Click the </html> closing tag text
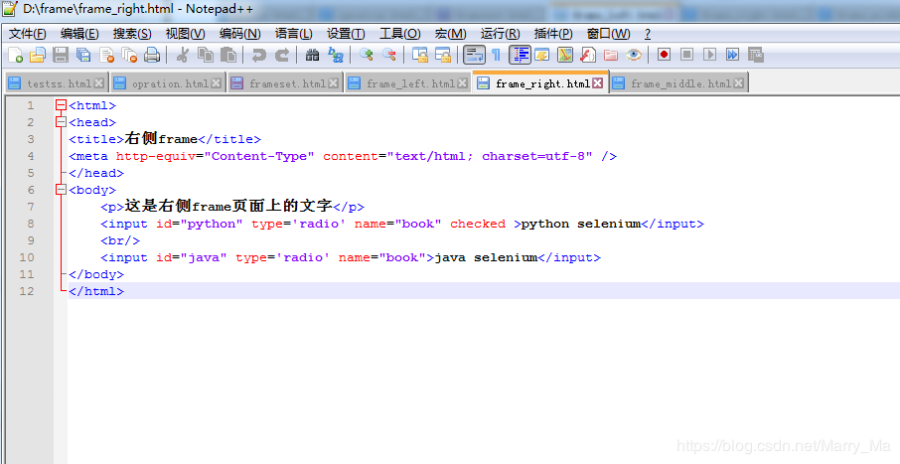 (96, 291)
